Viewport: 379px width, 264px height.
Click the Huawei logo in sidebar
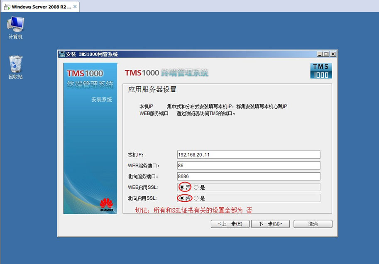[106, 205]
